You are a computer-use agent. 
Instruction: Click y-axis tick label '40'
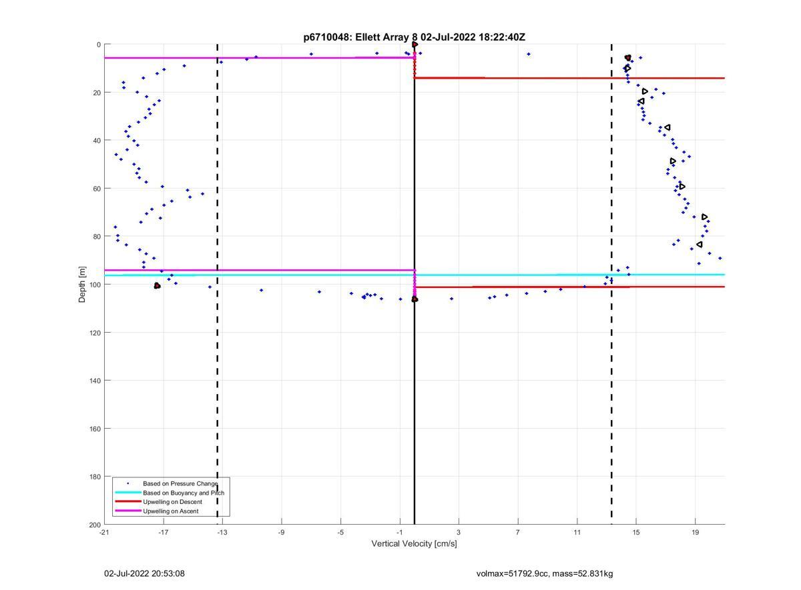(x=97, y=141)
